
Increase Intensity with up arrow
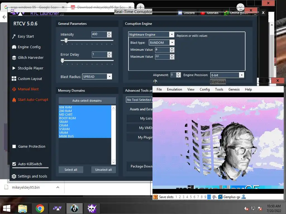click(109, 33)
